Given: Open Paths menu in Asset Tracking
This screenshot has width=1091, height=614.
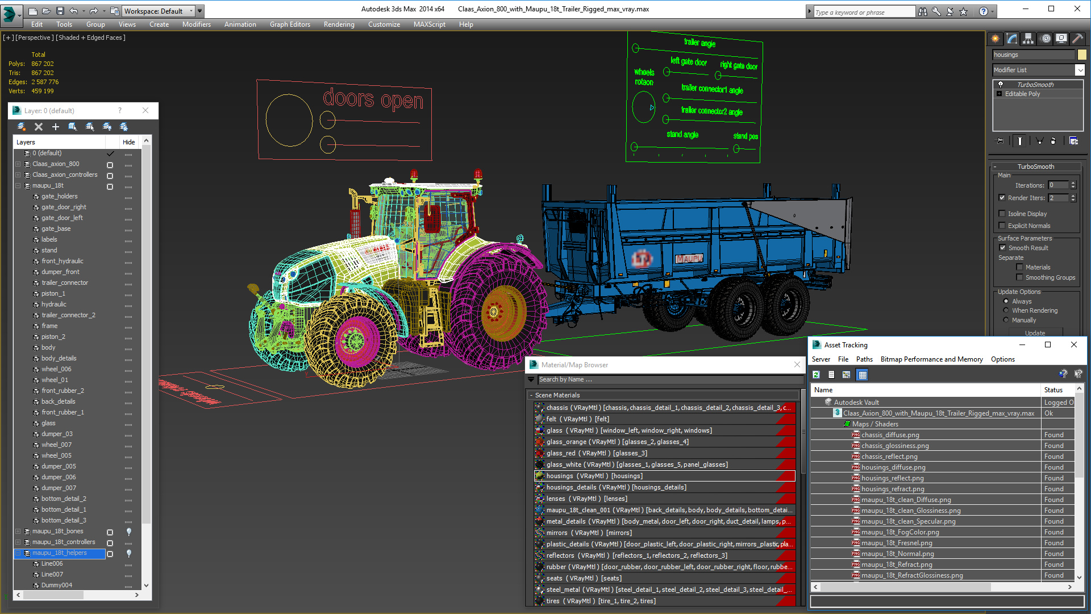Looking at the screenshot, I should click(x=864, y=359).
